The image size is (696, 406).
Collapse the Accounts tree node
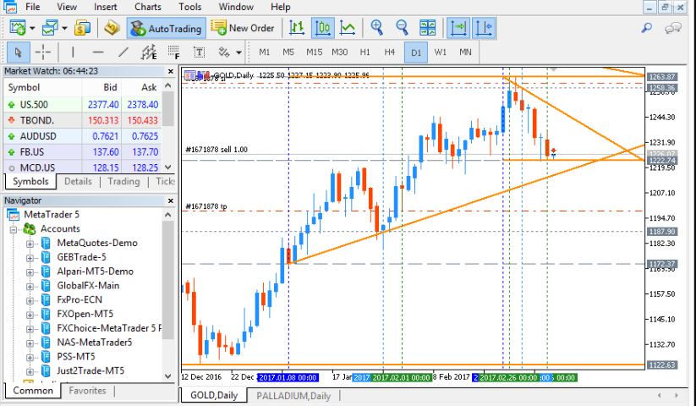14,229
